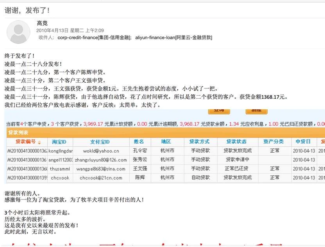Select recipient corp-credit-finance[集团-信用金融]
Viewport: 325px width, 247px height.
click(x=95, y=38)
